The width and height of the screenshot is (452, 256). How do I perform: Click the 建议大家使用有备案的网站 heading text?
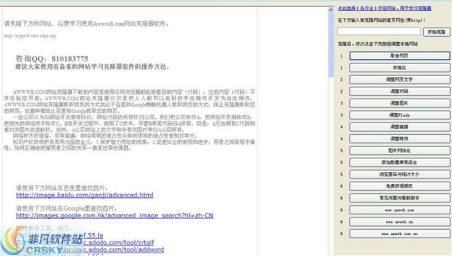tap(92, 66)
